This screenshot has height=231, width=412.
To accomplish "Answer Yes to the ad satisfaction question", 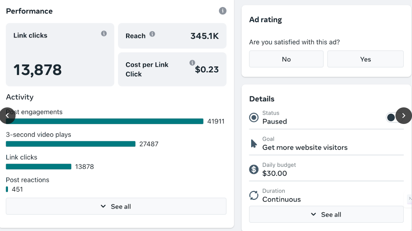I will click(x=365, y=59).
